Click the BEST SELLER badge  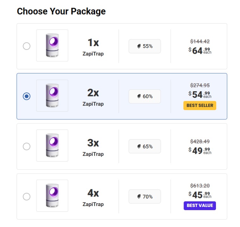(x=200, y=106)
